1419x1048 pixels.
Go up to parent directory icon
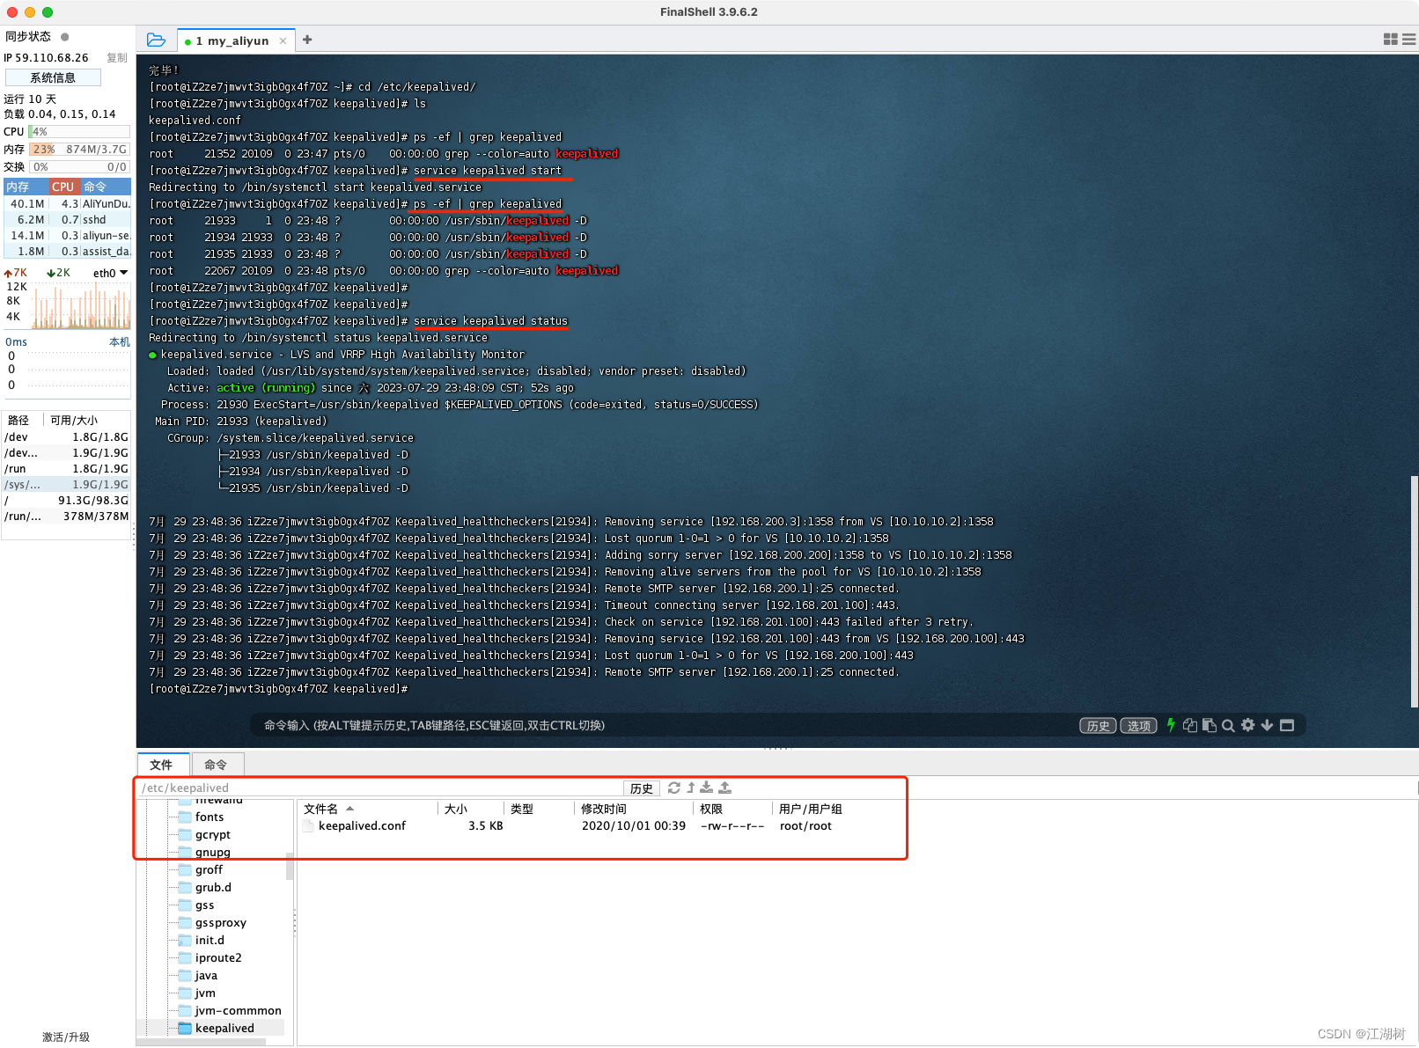pyautogui.click(x=691, y=788)
